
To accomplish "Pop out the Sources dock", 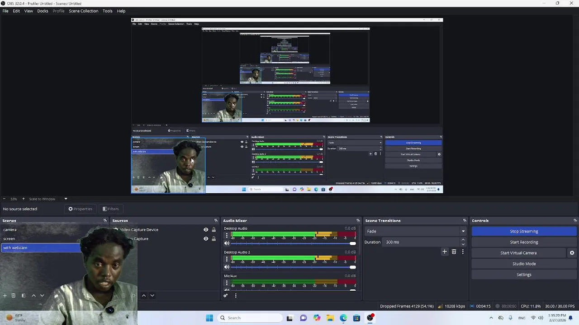I will 216,221.
